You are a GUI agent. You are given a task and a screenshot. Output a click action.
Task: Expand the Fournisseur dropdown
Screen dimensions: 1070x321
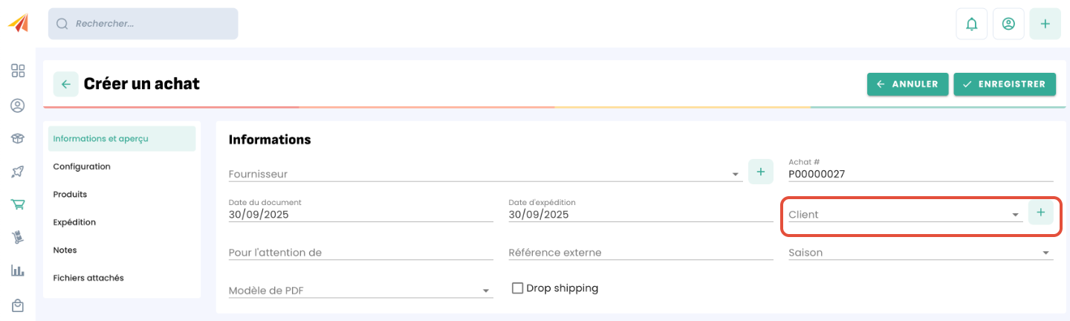click(736, 175)
